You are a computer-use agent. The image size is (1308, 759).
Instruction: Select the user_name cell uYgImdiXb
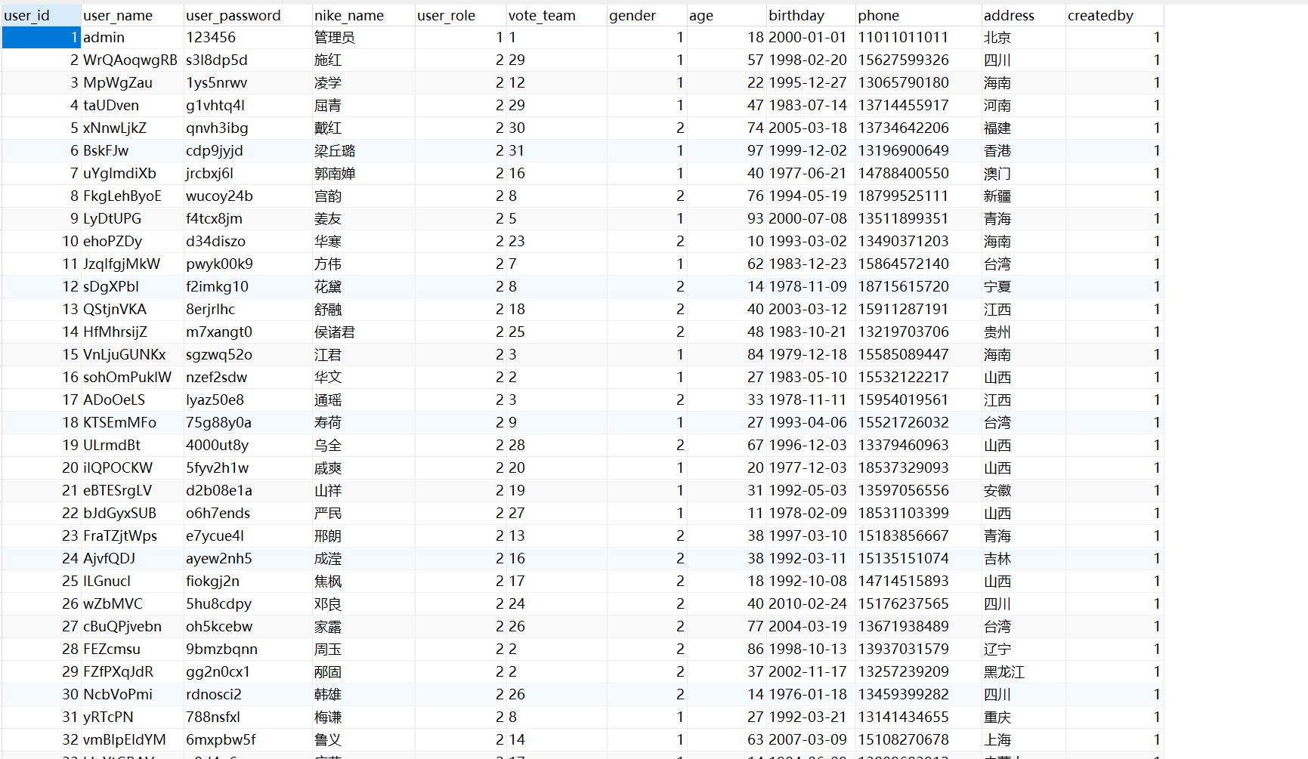(x=131, y=173)
